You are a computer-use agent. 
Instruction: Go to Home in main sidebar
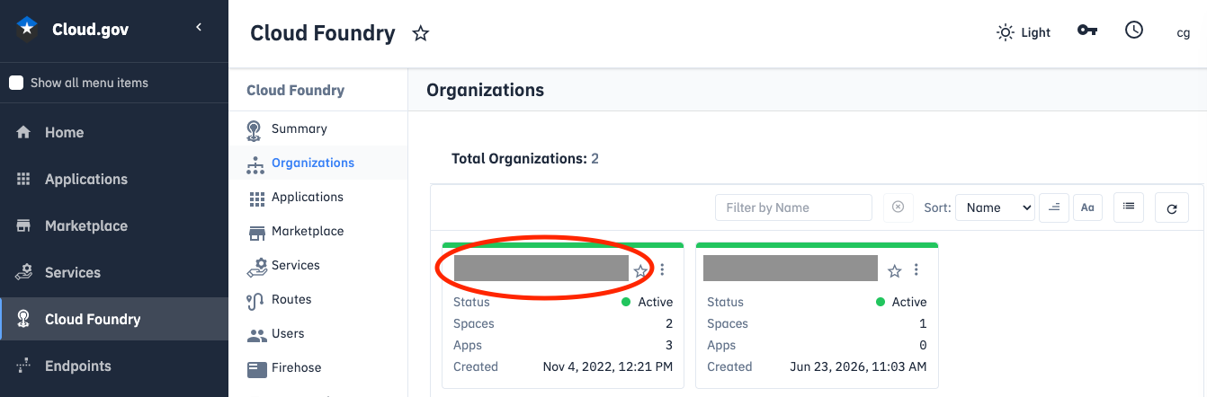click(x=114, y=132)
